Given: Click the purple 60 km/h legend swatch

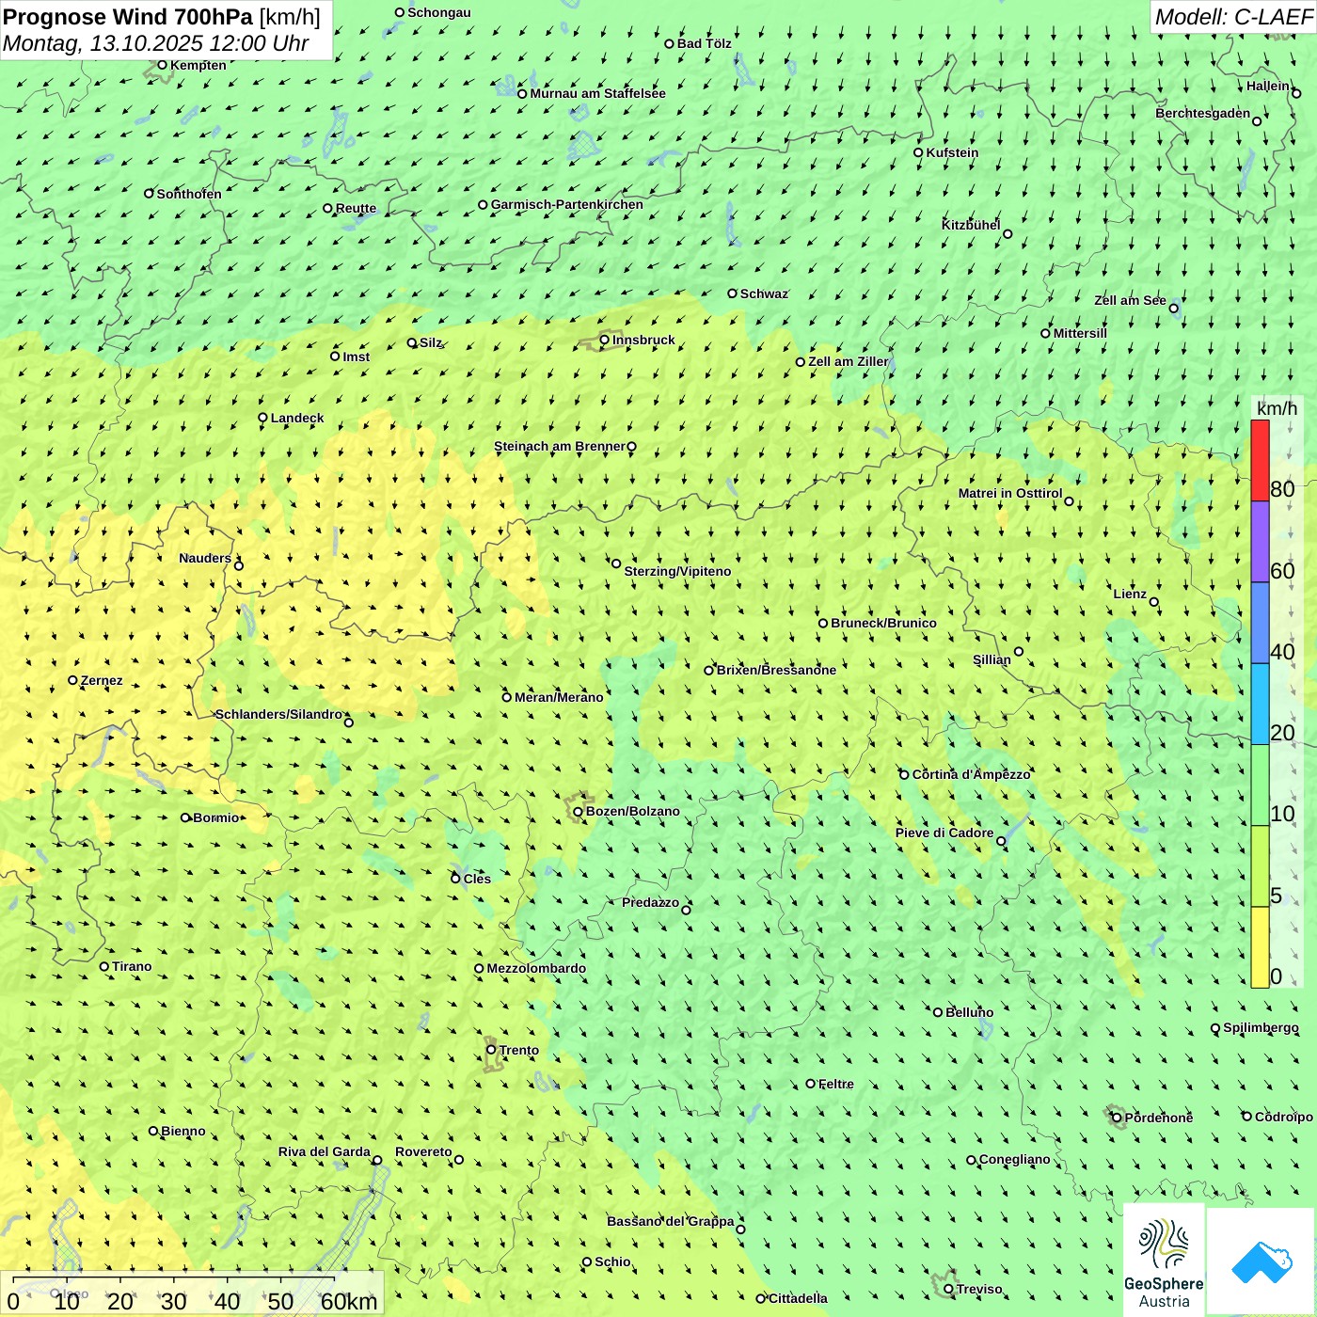Looking at the screenshot, I should point(1260,542).
